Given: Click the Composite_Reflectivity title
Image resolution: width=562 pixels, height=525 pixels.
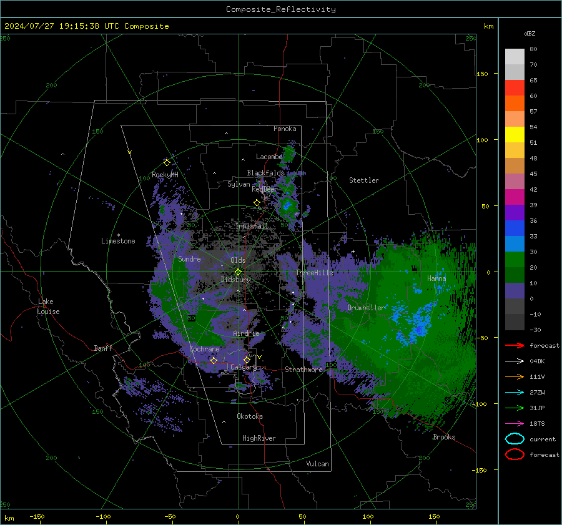Looking at the screenshot, I should pyautogui.click(x=281, y=9).
